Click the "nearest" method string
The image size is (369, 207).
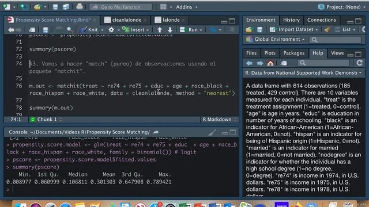pyautogui.click(x=217, y=93)
